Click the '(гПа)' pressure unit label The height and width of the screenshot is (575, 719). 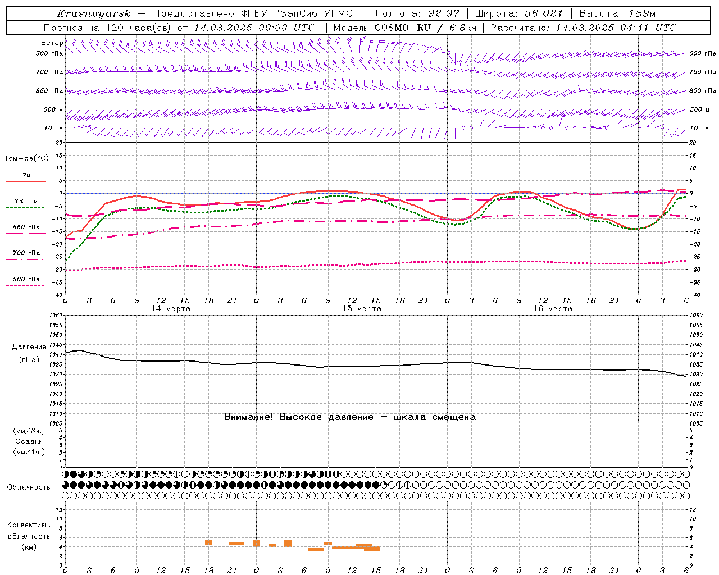29,359
